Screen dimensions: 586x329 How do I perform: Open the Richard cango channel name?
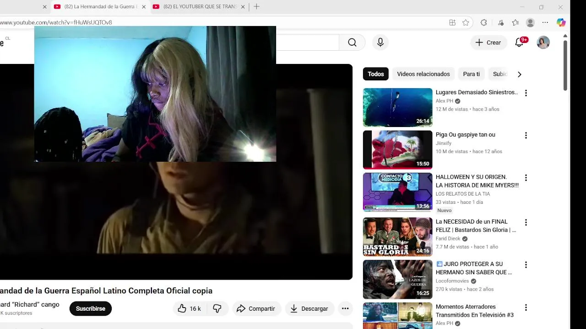click(30, 304)
